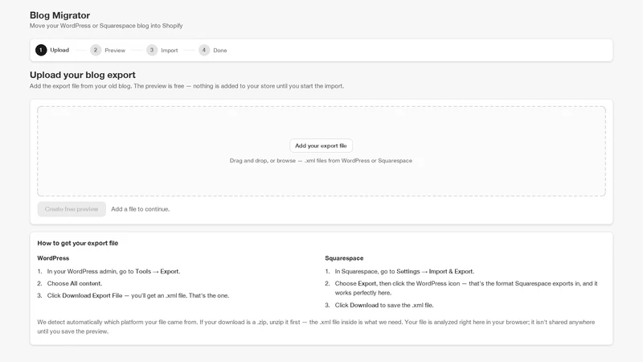Click the drag and drop hint text
643x362 pixels.
coord(321,160)
